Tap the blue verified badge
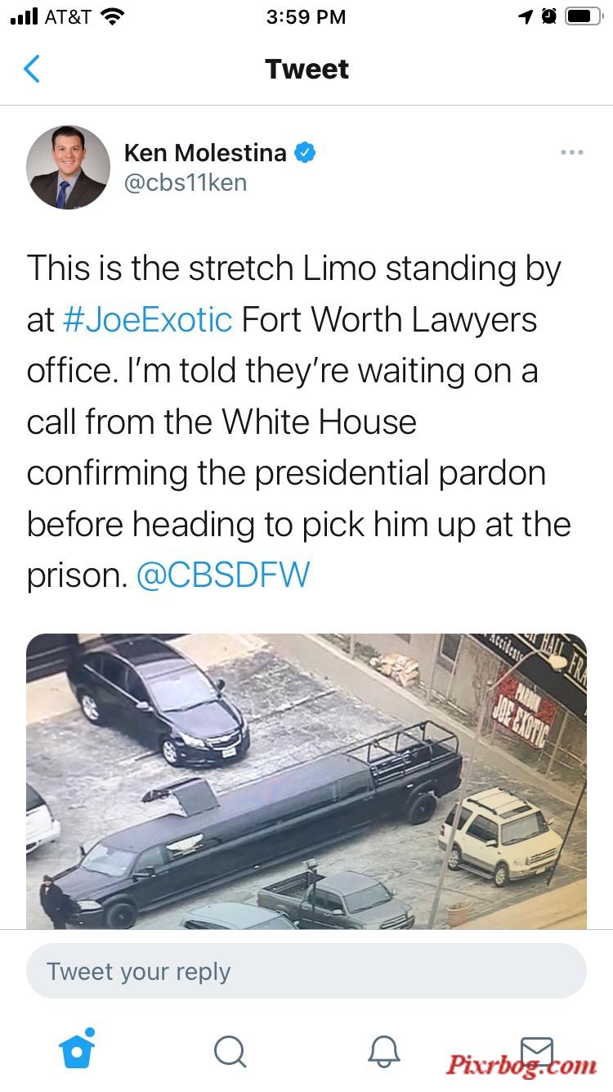 point(306,152)
